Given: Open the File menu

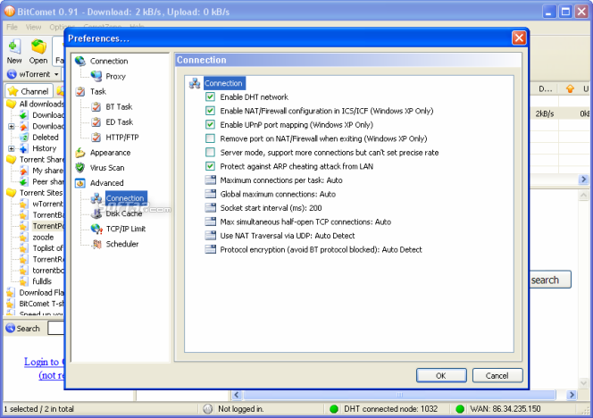Looking at the screenshot, I should tap(13, 27).
